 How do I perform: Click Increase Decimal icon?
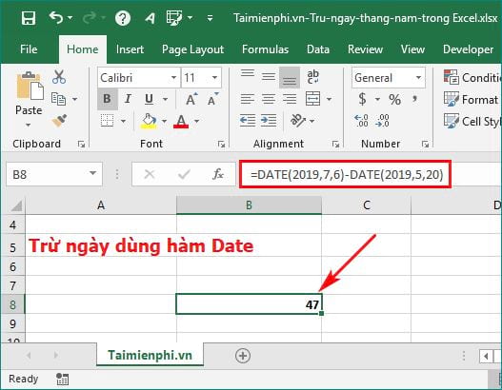[x=362, y=121]
